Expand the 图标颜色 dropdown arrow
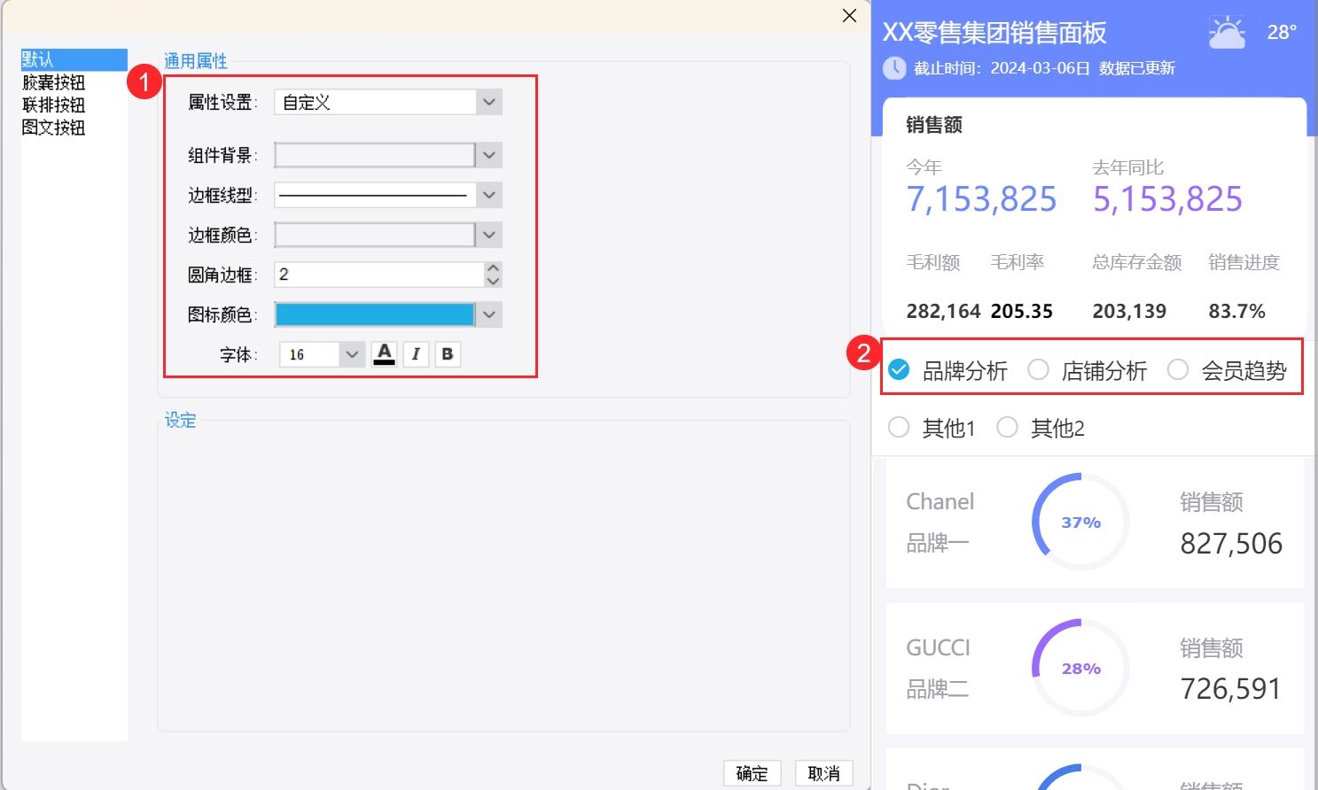Screen dimensions: 1318x790 click(x=489, y=314)
